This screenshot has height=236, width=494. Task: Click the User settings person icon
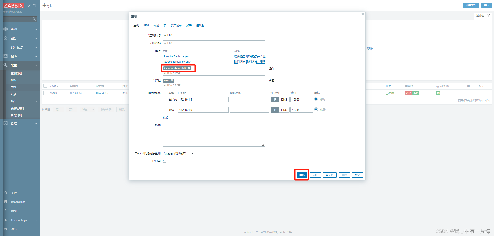tap(6, 220)
